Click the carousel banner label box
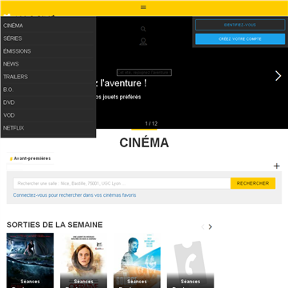Image resolution: width=288 pixels, height=288 pixels. coord(144,73)
